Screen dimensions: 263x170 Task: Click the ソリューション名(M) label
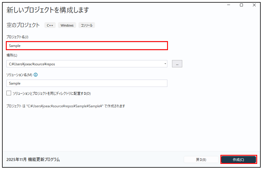19,75
